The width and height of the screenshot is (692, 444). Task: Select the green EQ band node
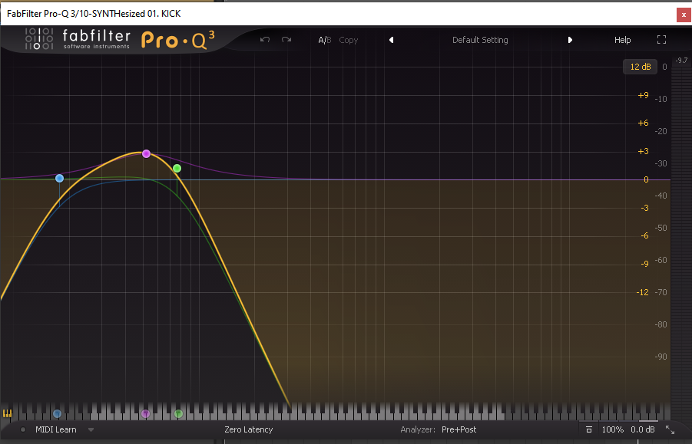[x=177, y=168]
